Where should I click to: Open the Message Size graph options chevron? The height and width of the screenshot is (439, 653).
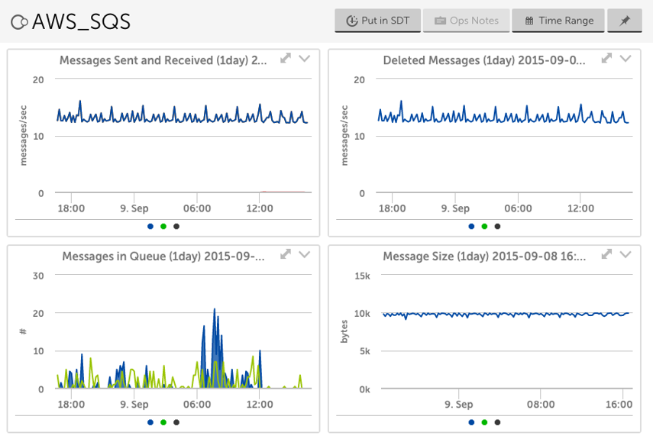pos(626,254)
